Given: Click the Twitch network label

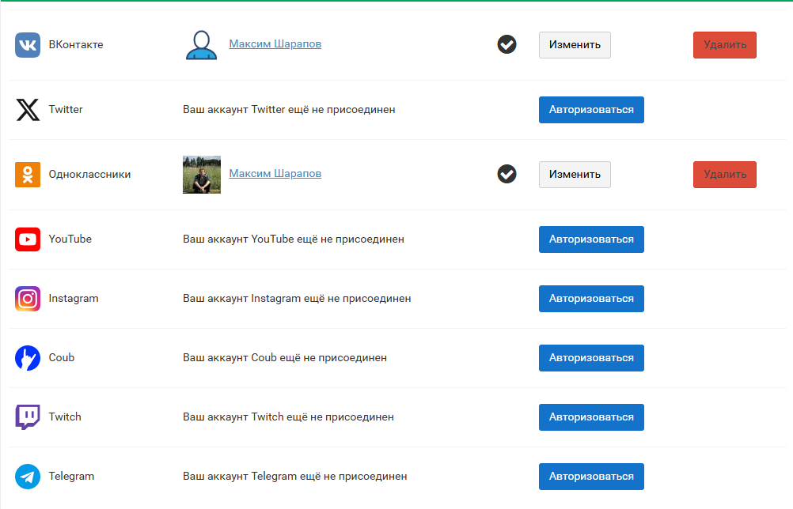Looking at the screenshot, I should 65,417.
